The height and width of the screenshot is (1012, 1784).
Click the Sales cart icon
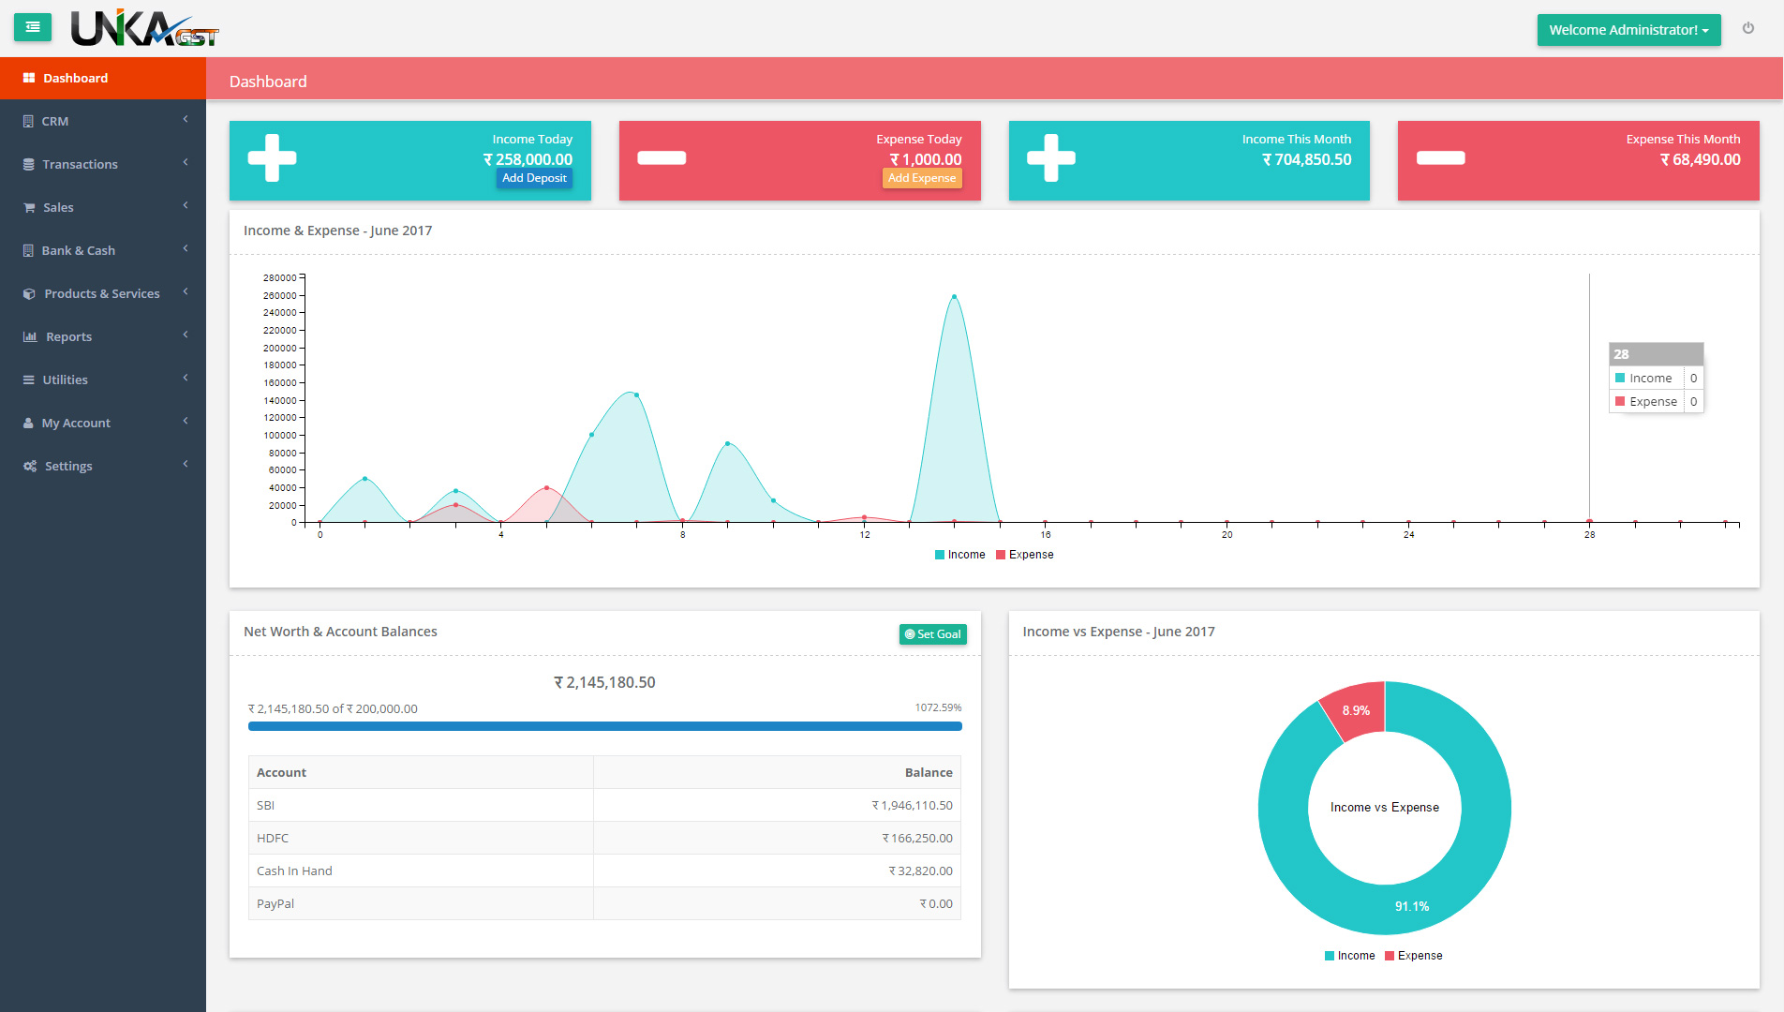29,208
